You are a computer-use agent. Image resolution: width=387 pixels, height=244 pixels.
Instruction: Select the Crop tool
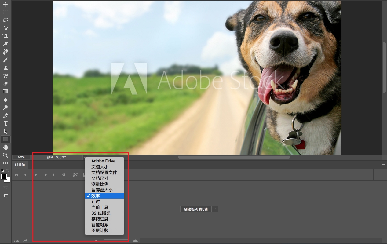[5, 36]
